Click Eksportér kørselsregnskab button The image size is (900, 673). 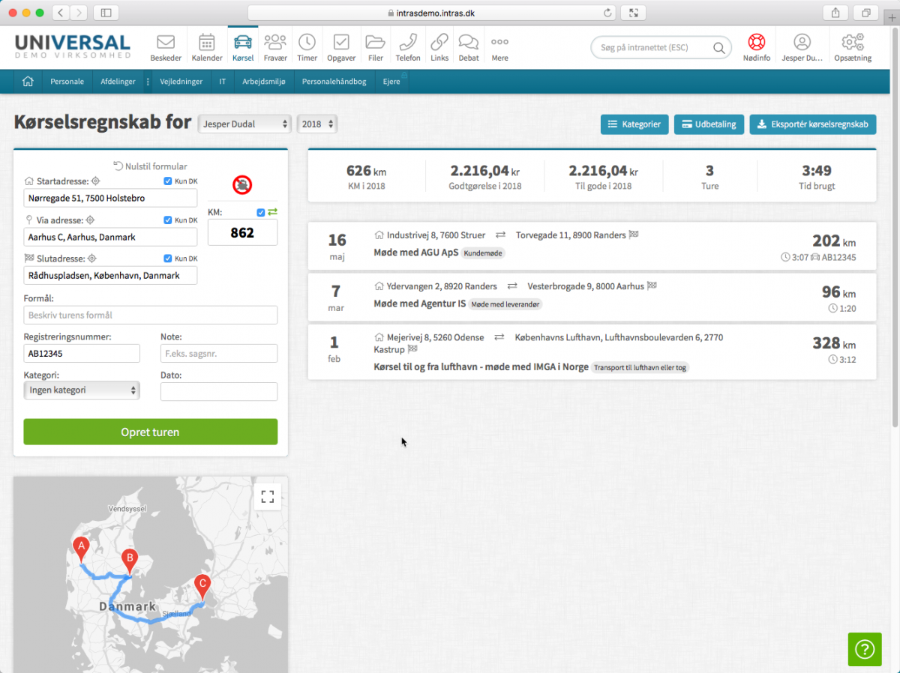click(812, 124)
